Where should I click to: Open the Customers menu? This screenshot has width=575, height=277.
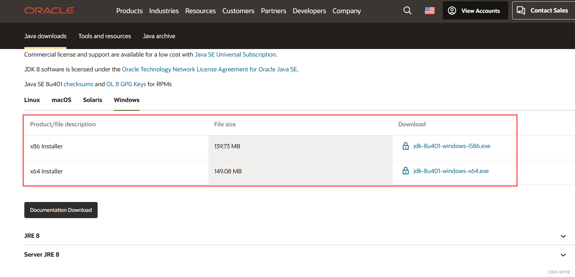[238, 11]
